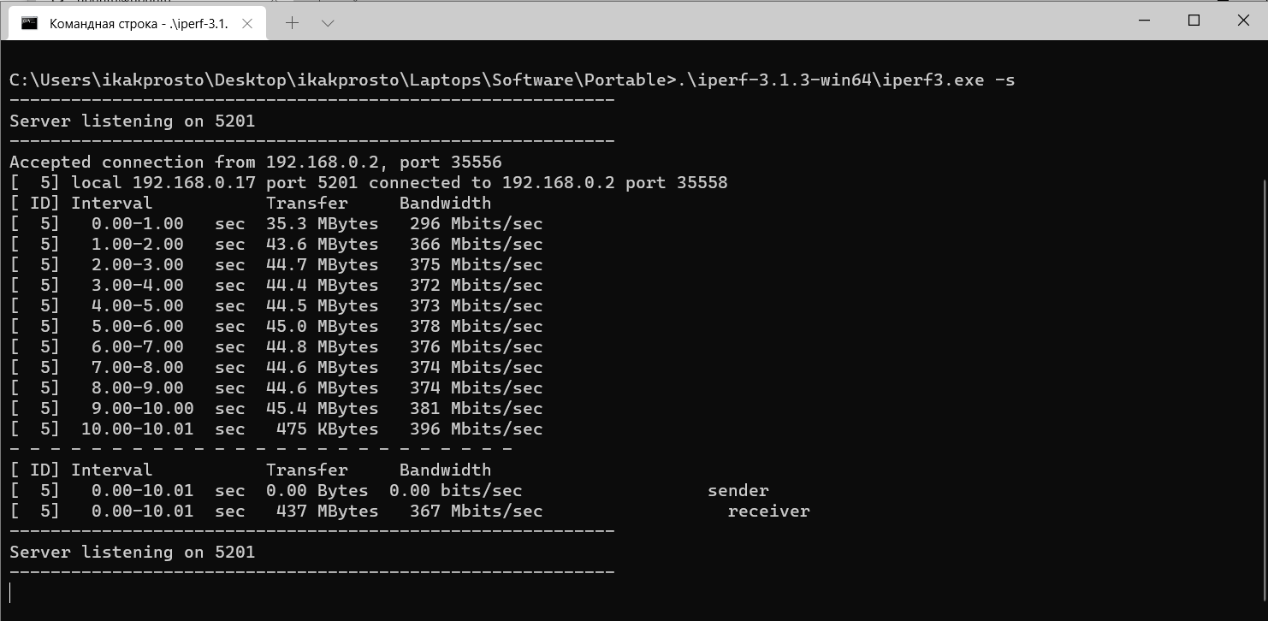Maximize the terminal window
Image resolution: width=1268 pixels, height=621 pixels.
1194,21
